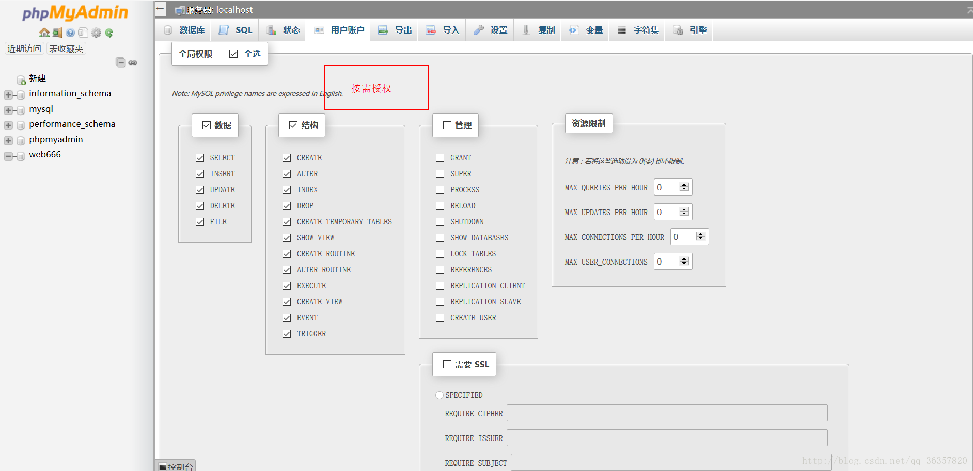This screenshot has height=471, width=973.
Task: Open the 新建 database link
Action: [x=37, y=78]
